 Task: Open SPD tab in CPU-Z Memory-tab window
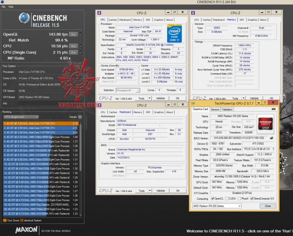(242, 20)
